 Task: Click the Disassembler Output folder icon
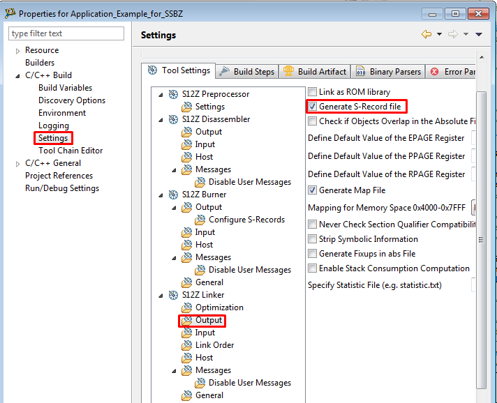(186, 132)
